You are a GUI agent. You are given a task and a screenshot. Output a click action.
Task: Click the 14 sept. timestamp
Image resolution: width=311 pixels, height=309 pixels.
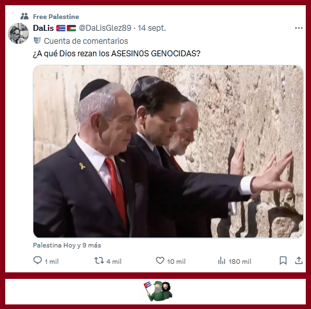point(152,28)
